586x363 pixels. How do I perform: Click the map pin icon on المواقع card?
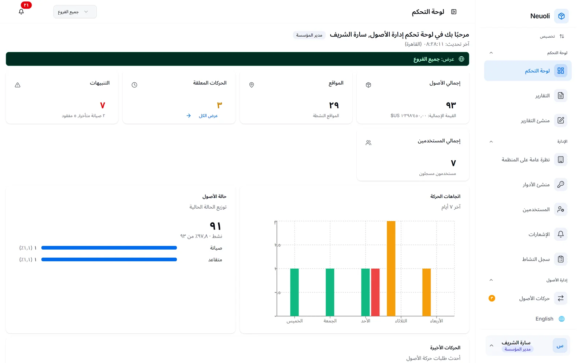coord(252,85)
